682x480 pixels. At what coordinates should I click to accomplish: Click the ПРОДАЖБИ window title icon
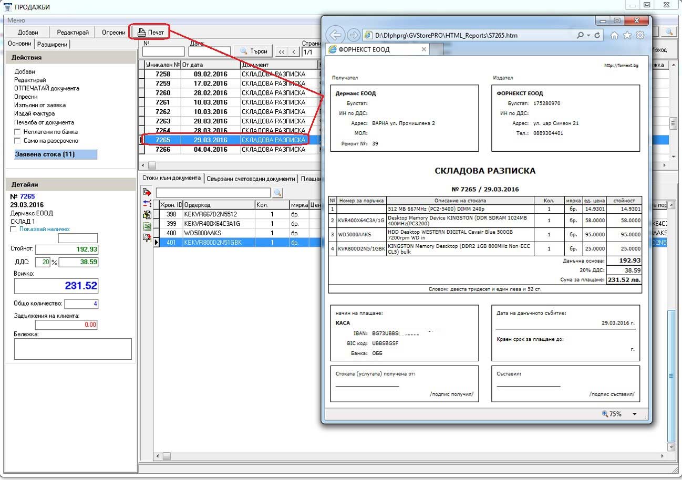pos(8,6)
